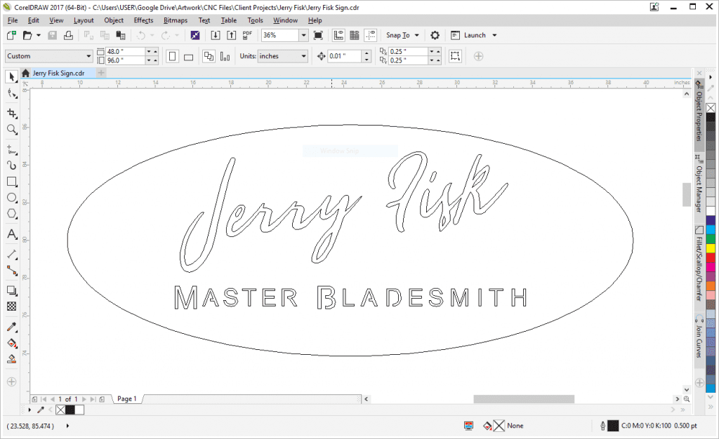Toggle show grid button
This screenshot has height=439, width=719.
pyautogui.click(x=355, y=35)
